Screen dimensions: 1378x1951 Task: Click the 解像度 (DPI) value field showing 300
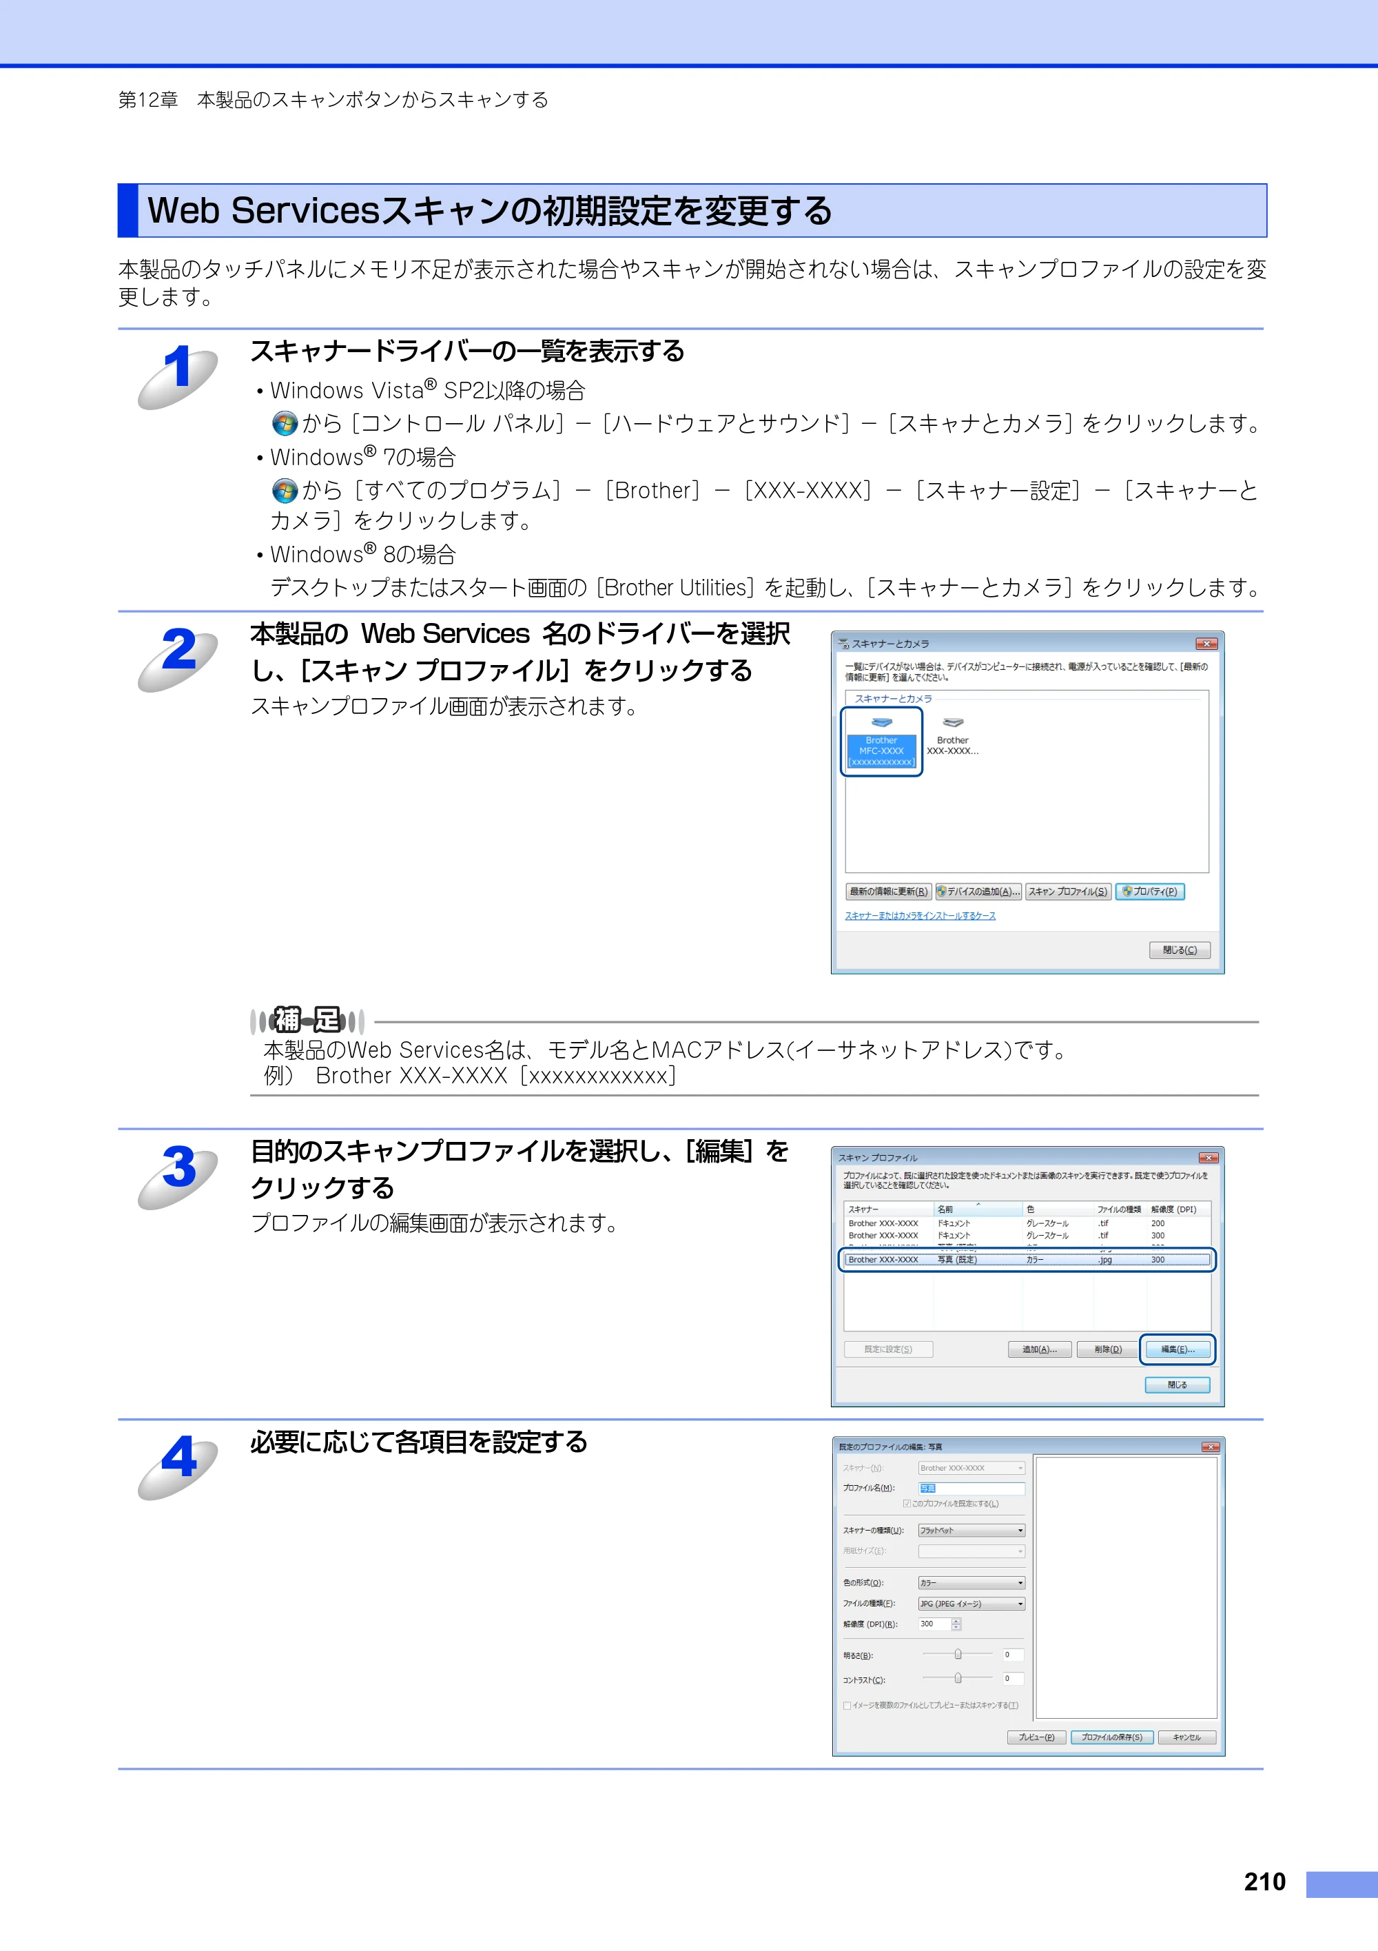(934, 1625)
